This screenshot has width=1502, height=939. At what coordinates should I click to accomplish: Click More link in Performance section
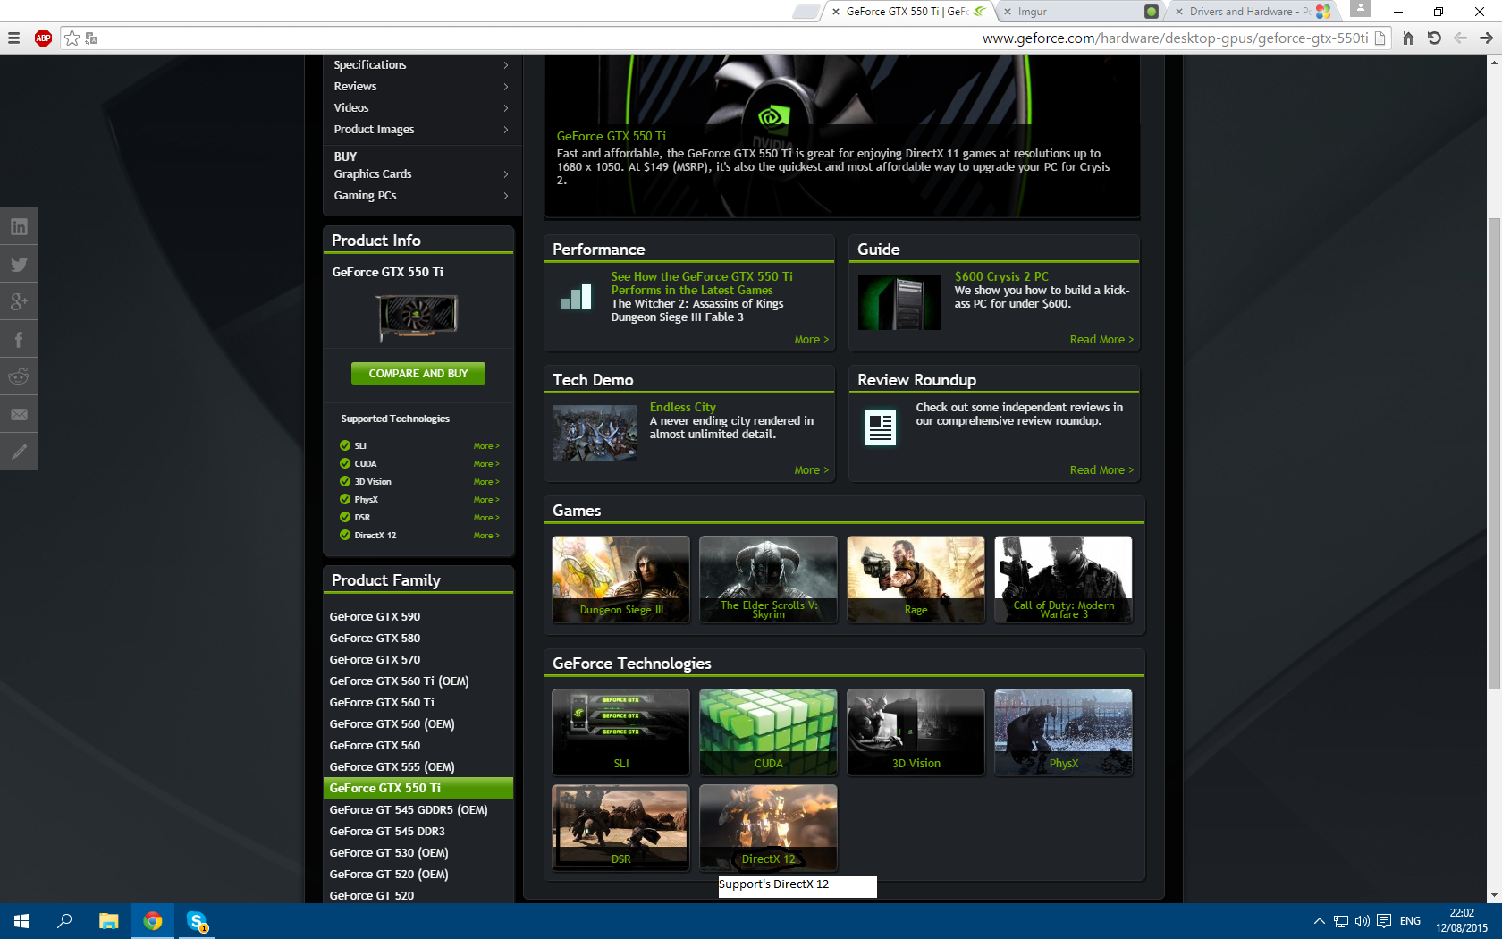point(812,340)
